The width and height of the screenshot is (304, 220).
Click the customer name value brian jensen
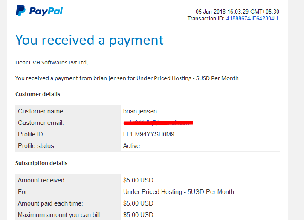coord(140,111)
